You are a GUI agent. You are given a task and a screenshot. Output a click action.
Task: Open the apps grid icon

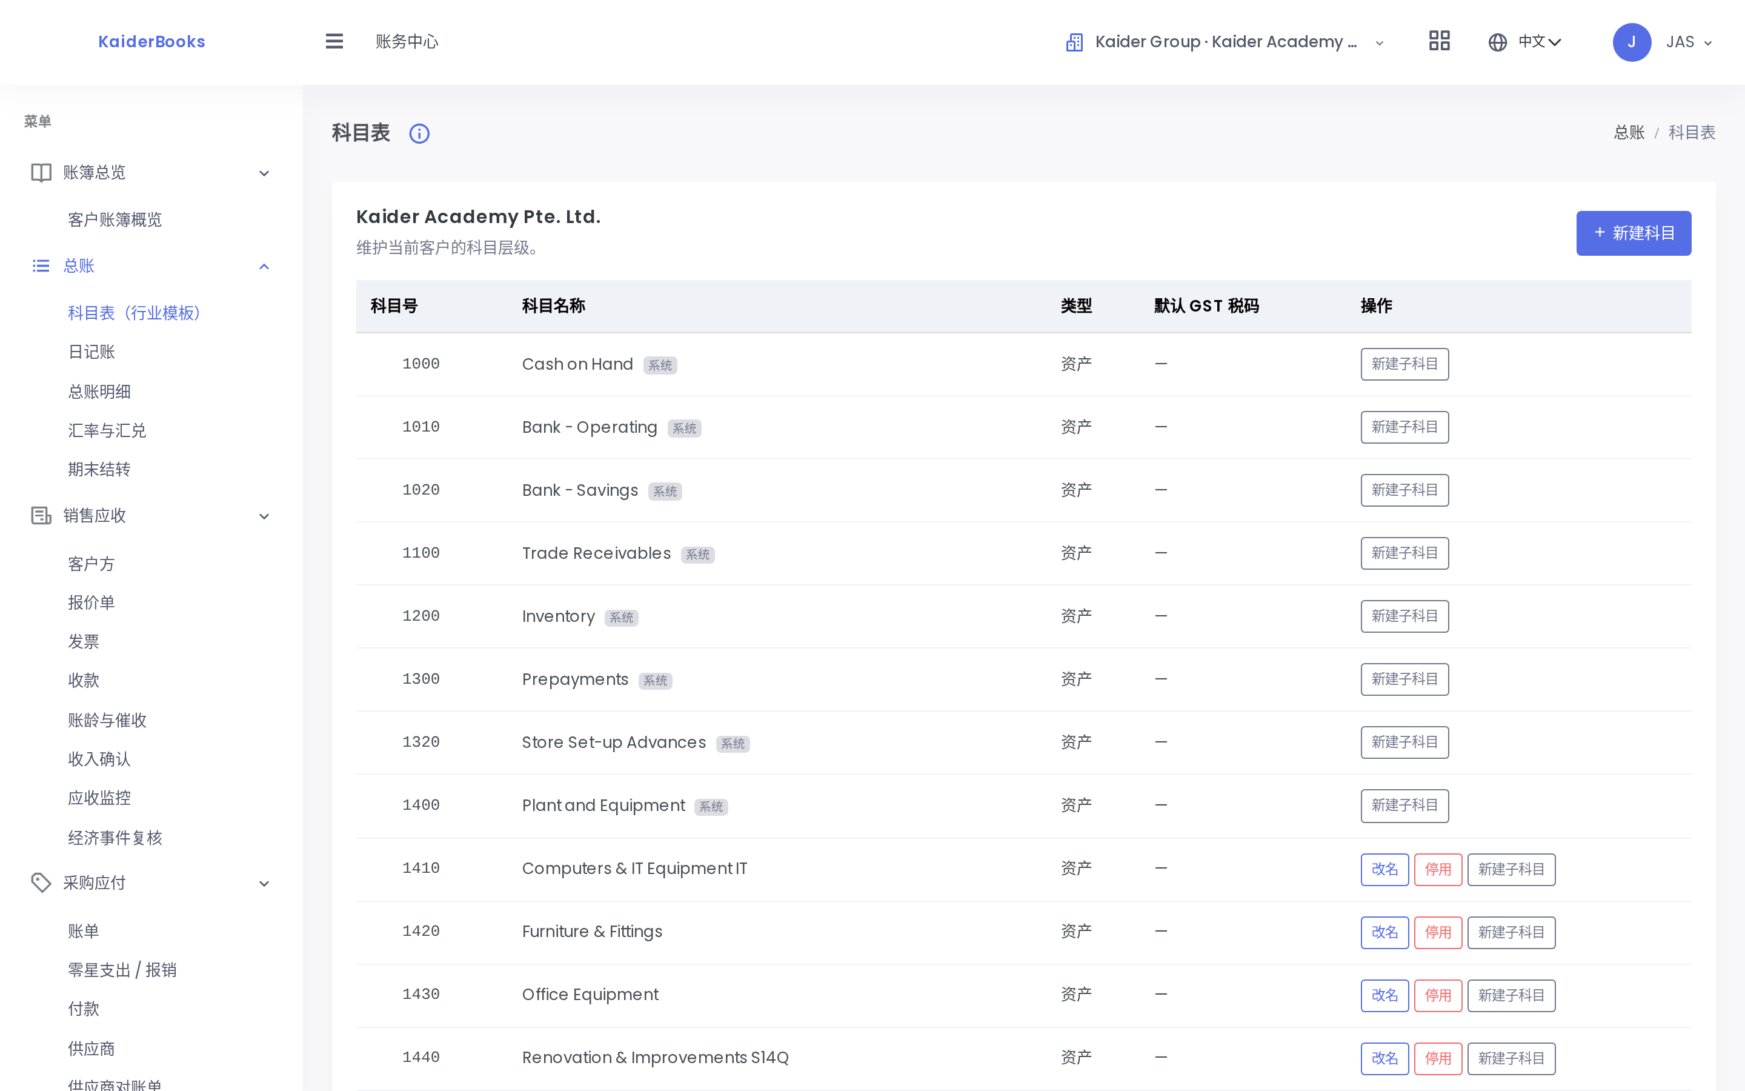(1439, 41)
